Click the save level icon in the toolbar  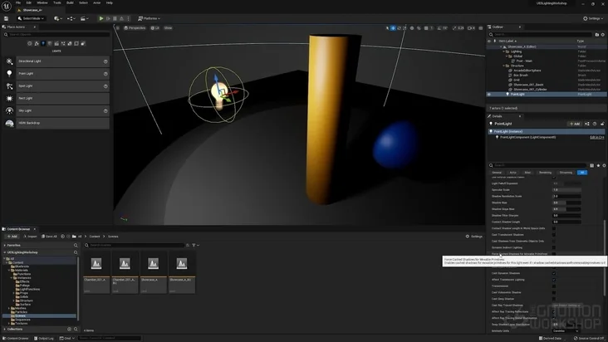(6, 18)
